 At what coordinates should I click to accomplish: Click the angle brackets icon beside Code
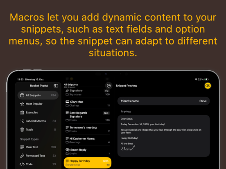(x=22, y=164)
